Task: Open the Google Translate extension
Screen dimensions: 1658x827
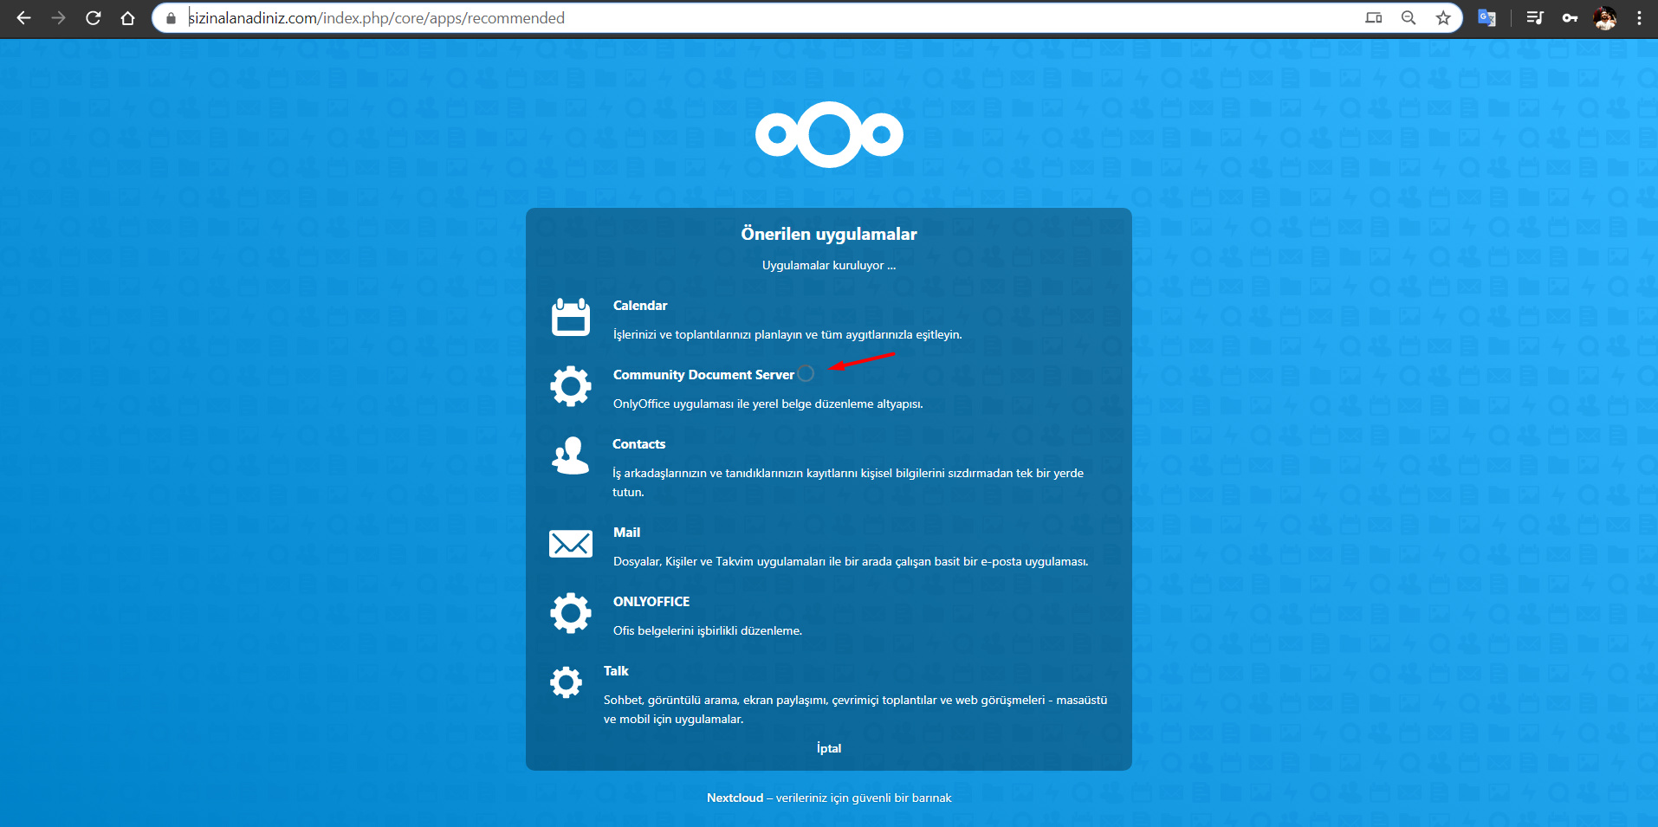Action: click(1486, 18)
